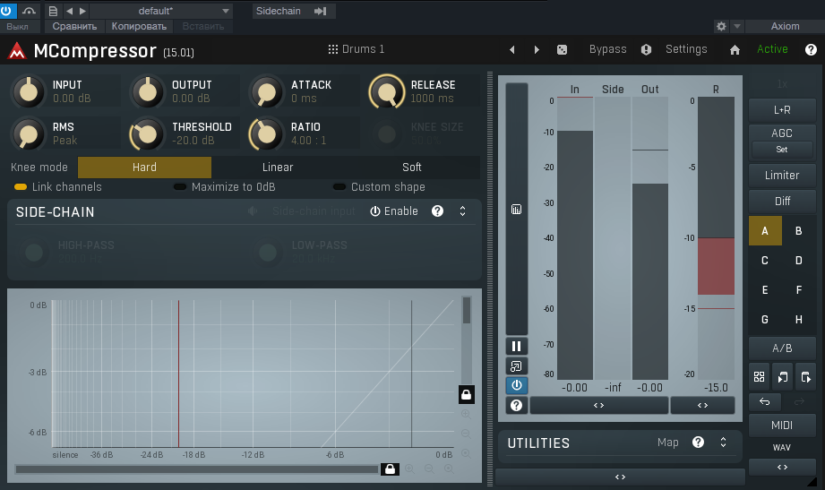Toggle the Diff button
Screen dimensions: 825x490
tap(782, 201)
